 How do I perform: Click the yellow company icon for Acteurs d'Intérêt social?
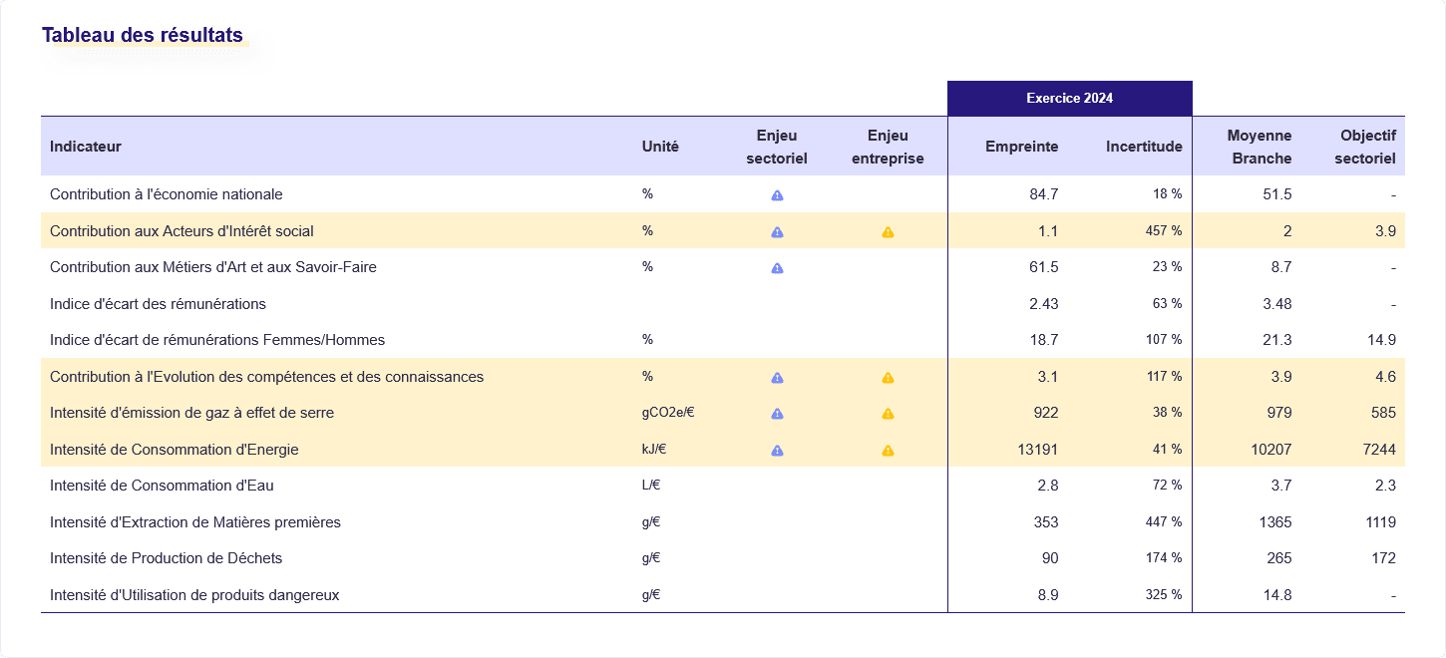point(888,232)
